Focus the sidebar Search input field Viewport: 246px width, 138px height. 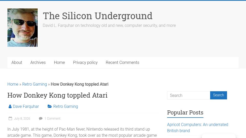click(x=189, y=95)
